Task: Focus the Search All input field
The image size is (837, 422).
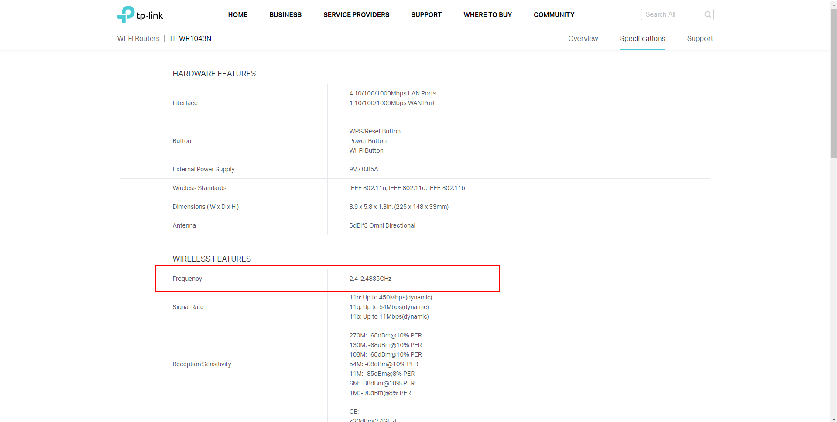Action: pos(672,14)
